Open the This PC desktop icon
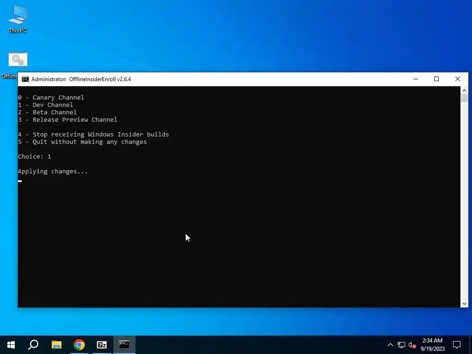The height and width of the screenshot is (354, 472). [x=18, y=19]
